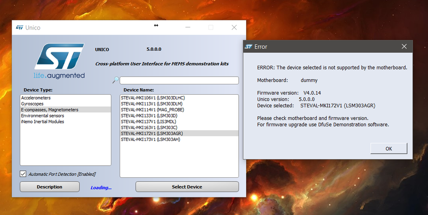Click the Error dialog title bar text
Viewport: 428px width, 215px height.
point(261,47)
